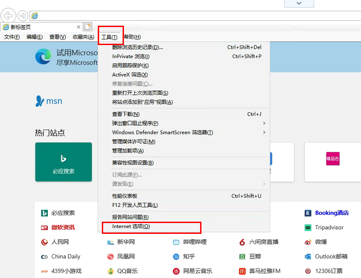Click the 豆瓣 green icon
This screenshot has width=361, height=278.
(x=242, y=256)
